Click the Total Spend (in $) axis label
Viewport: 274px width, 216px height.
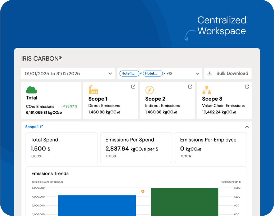(231, 182)
